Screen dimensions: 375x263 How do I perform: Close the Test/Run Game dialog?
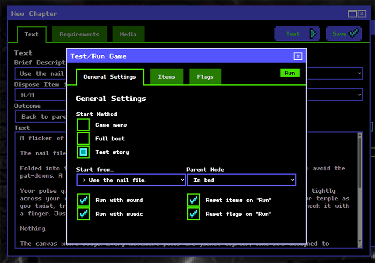point(298,56)
